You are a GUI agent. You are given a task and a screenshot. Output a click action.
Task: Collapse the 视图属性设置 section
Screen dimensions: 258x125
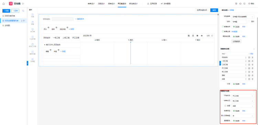tap(254, 49)
